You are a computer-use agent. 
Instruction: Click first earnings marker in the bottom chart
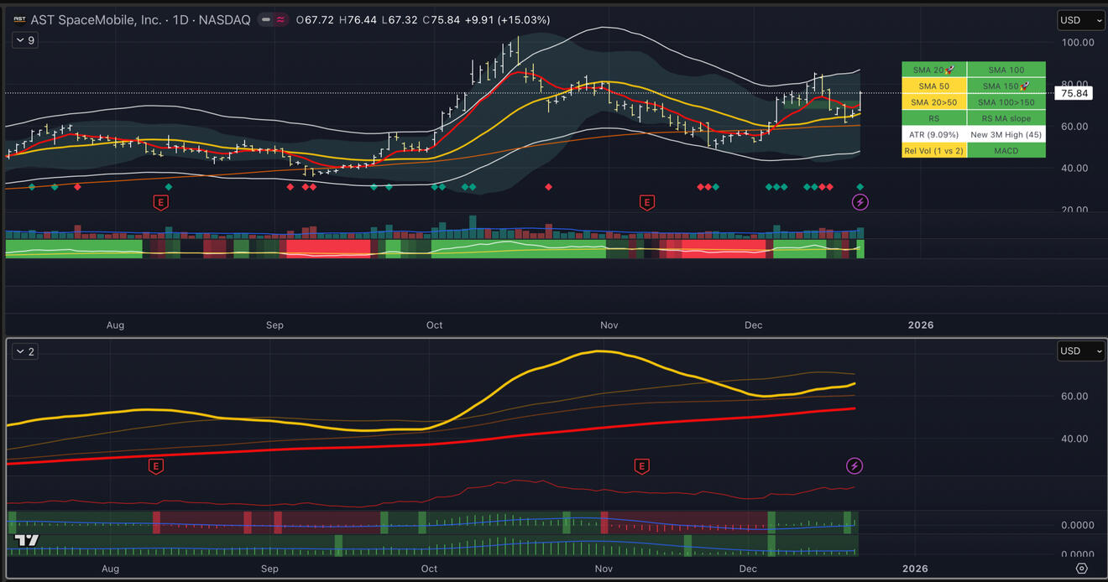[x=155, y=465]
